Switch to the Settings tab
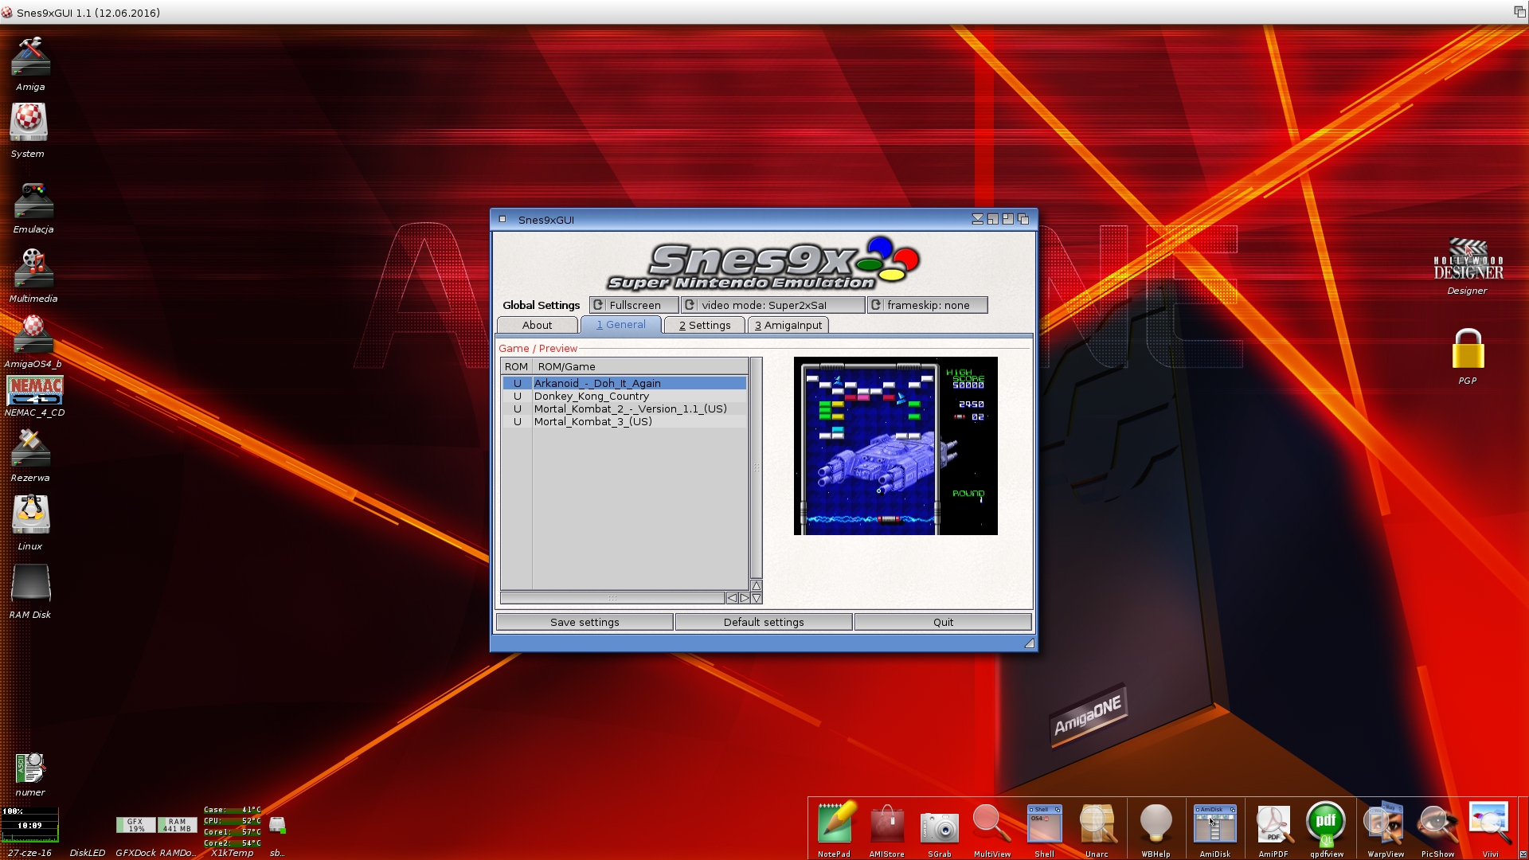1529x860 pixels. coord(704,325)
